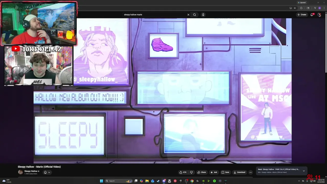The height and width of the screenshot is (184, 327).
Task: Open the Windows Start menu
Action: pyautogui.click(x=101, y=181)
